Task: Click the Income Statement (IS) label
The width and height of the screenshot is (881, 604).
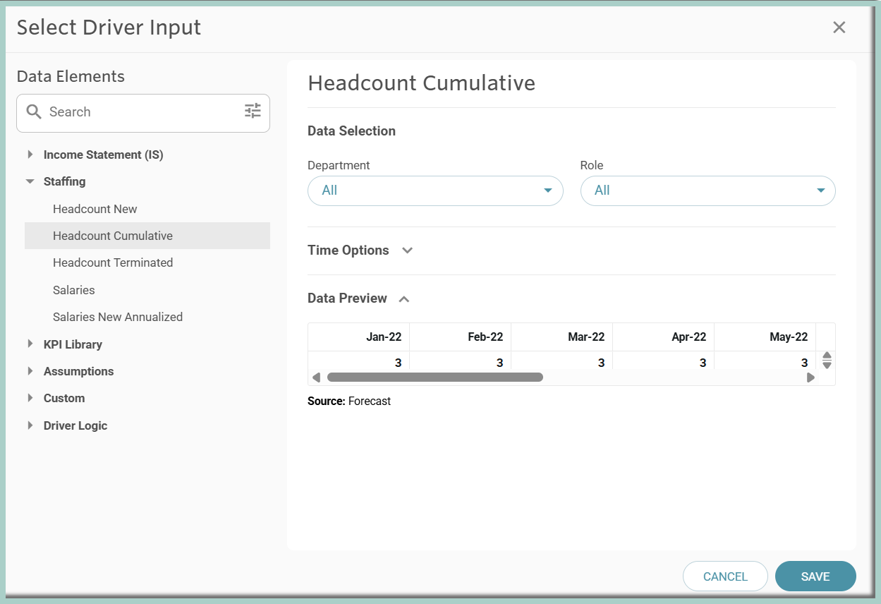Action: click(x=104, y=155)
